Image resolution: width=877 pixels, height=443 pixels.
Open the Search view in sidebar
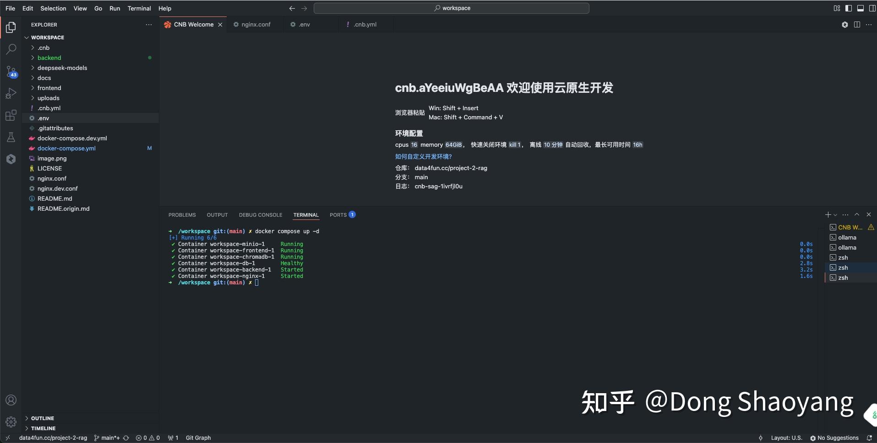click(x=11, y=49)
